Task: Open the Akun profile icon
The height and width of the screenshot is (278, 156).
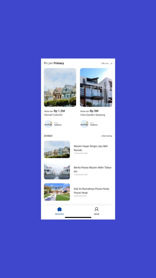Action: tap(96, 209)
